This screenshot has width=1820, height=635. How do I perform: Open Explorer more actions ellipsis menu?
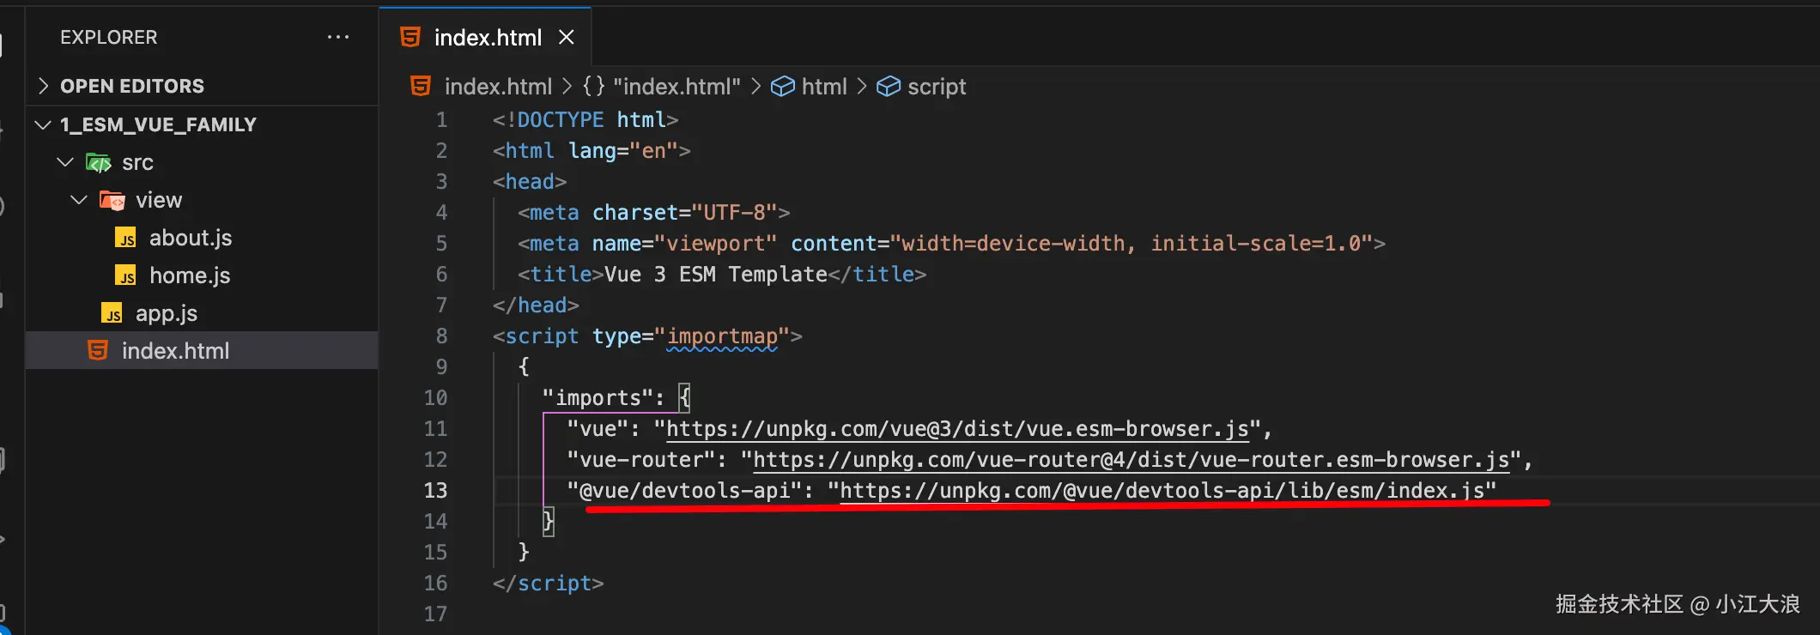[x=338, y=37]
